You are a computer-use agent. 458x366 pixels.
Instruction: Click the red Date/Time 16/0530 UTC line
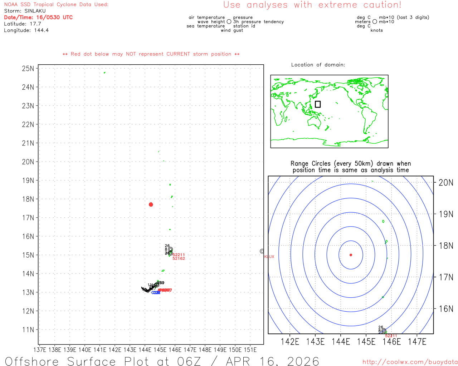(38, 18)
